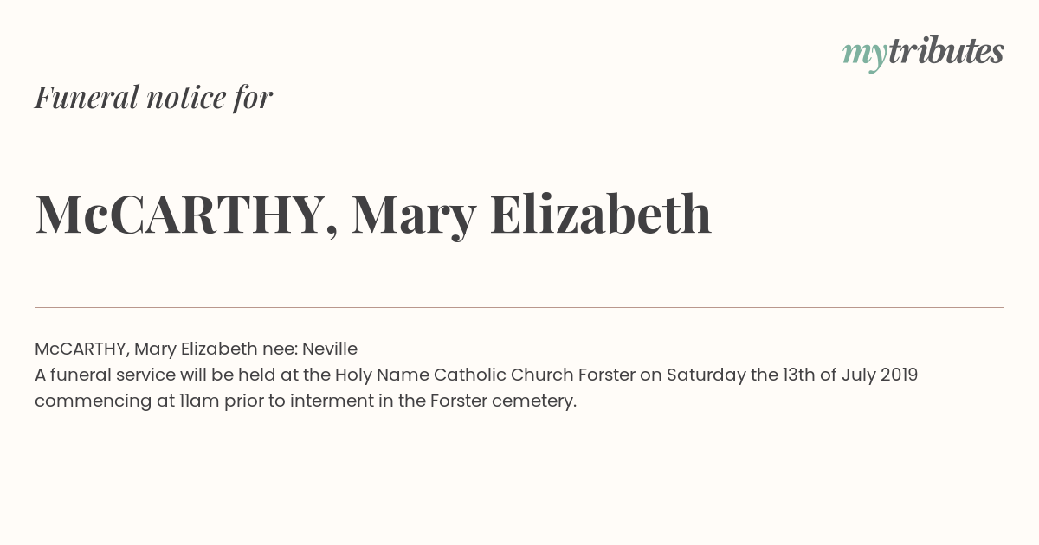Click "McCARTHY" in the small body text line

[82, 349]
